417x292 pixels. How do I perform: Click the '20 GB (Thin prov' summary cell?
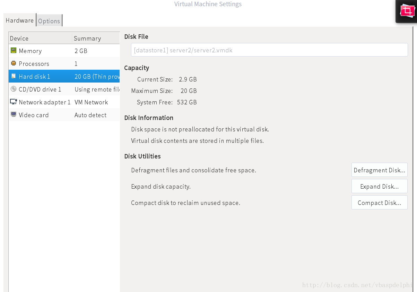[x=97, y=77]
